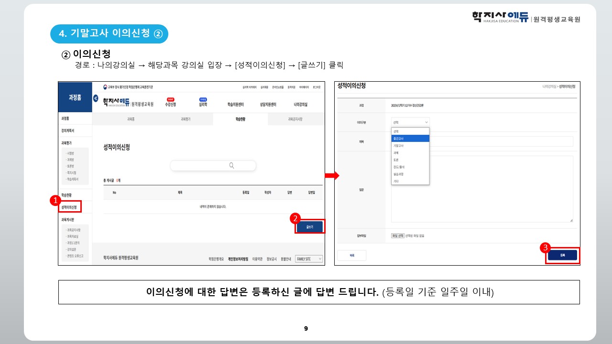Click the 글쓰기 button
The image size is (612, 344).
point(309,227)
